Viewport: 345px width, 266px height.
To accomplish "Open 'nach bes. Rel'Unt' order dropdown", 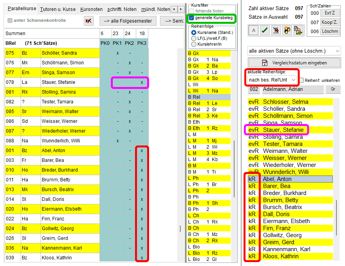I will pos(272,80).
